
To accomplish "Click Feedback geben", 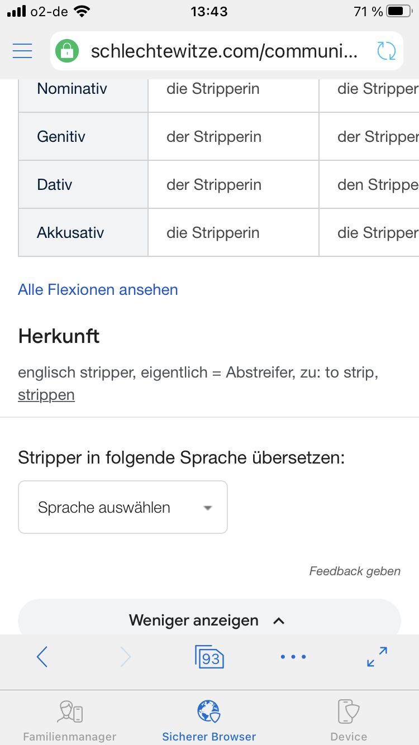I will click(x=355, y=571).
